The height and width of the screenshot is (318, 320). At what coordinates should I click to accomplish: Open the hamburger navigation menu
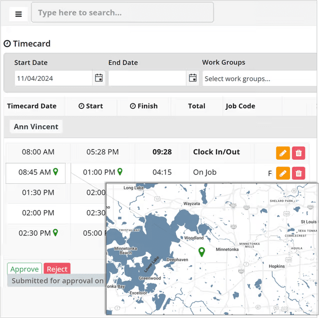pyautogui.click(x=18, y=14)
